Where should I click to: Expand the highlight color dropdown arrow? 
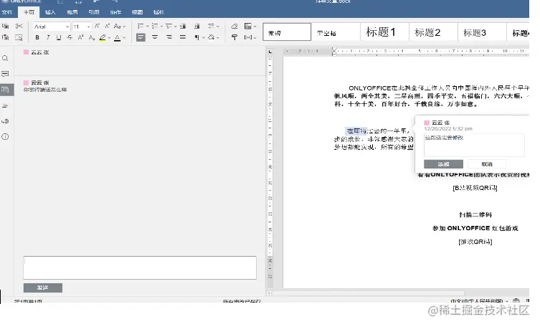pyautogui.click(x=109, y=38)
